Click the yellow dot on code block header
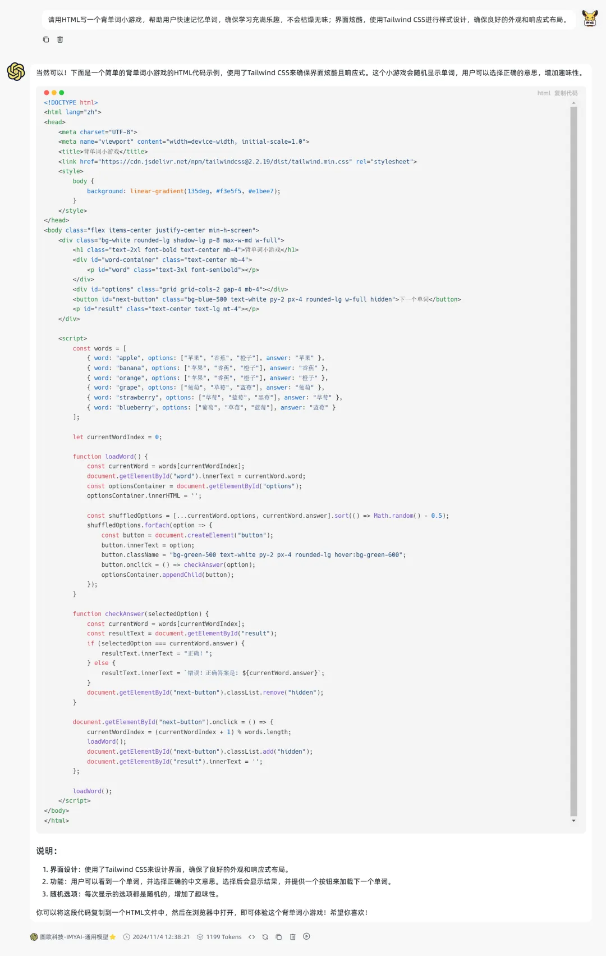 [x=54, y=93]
